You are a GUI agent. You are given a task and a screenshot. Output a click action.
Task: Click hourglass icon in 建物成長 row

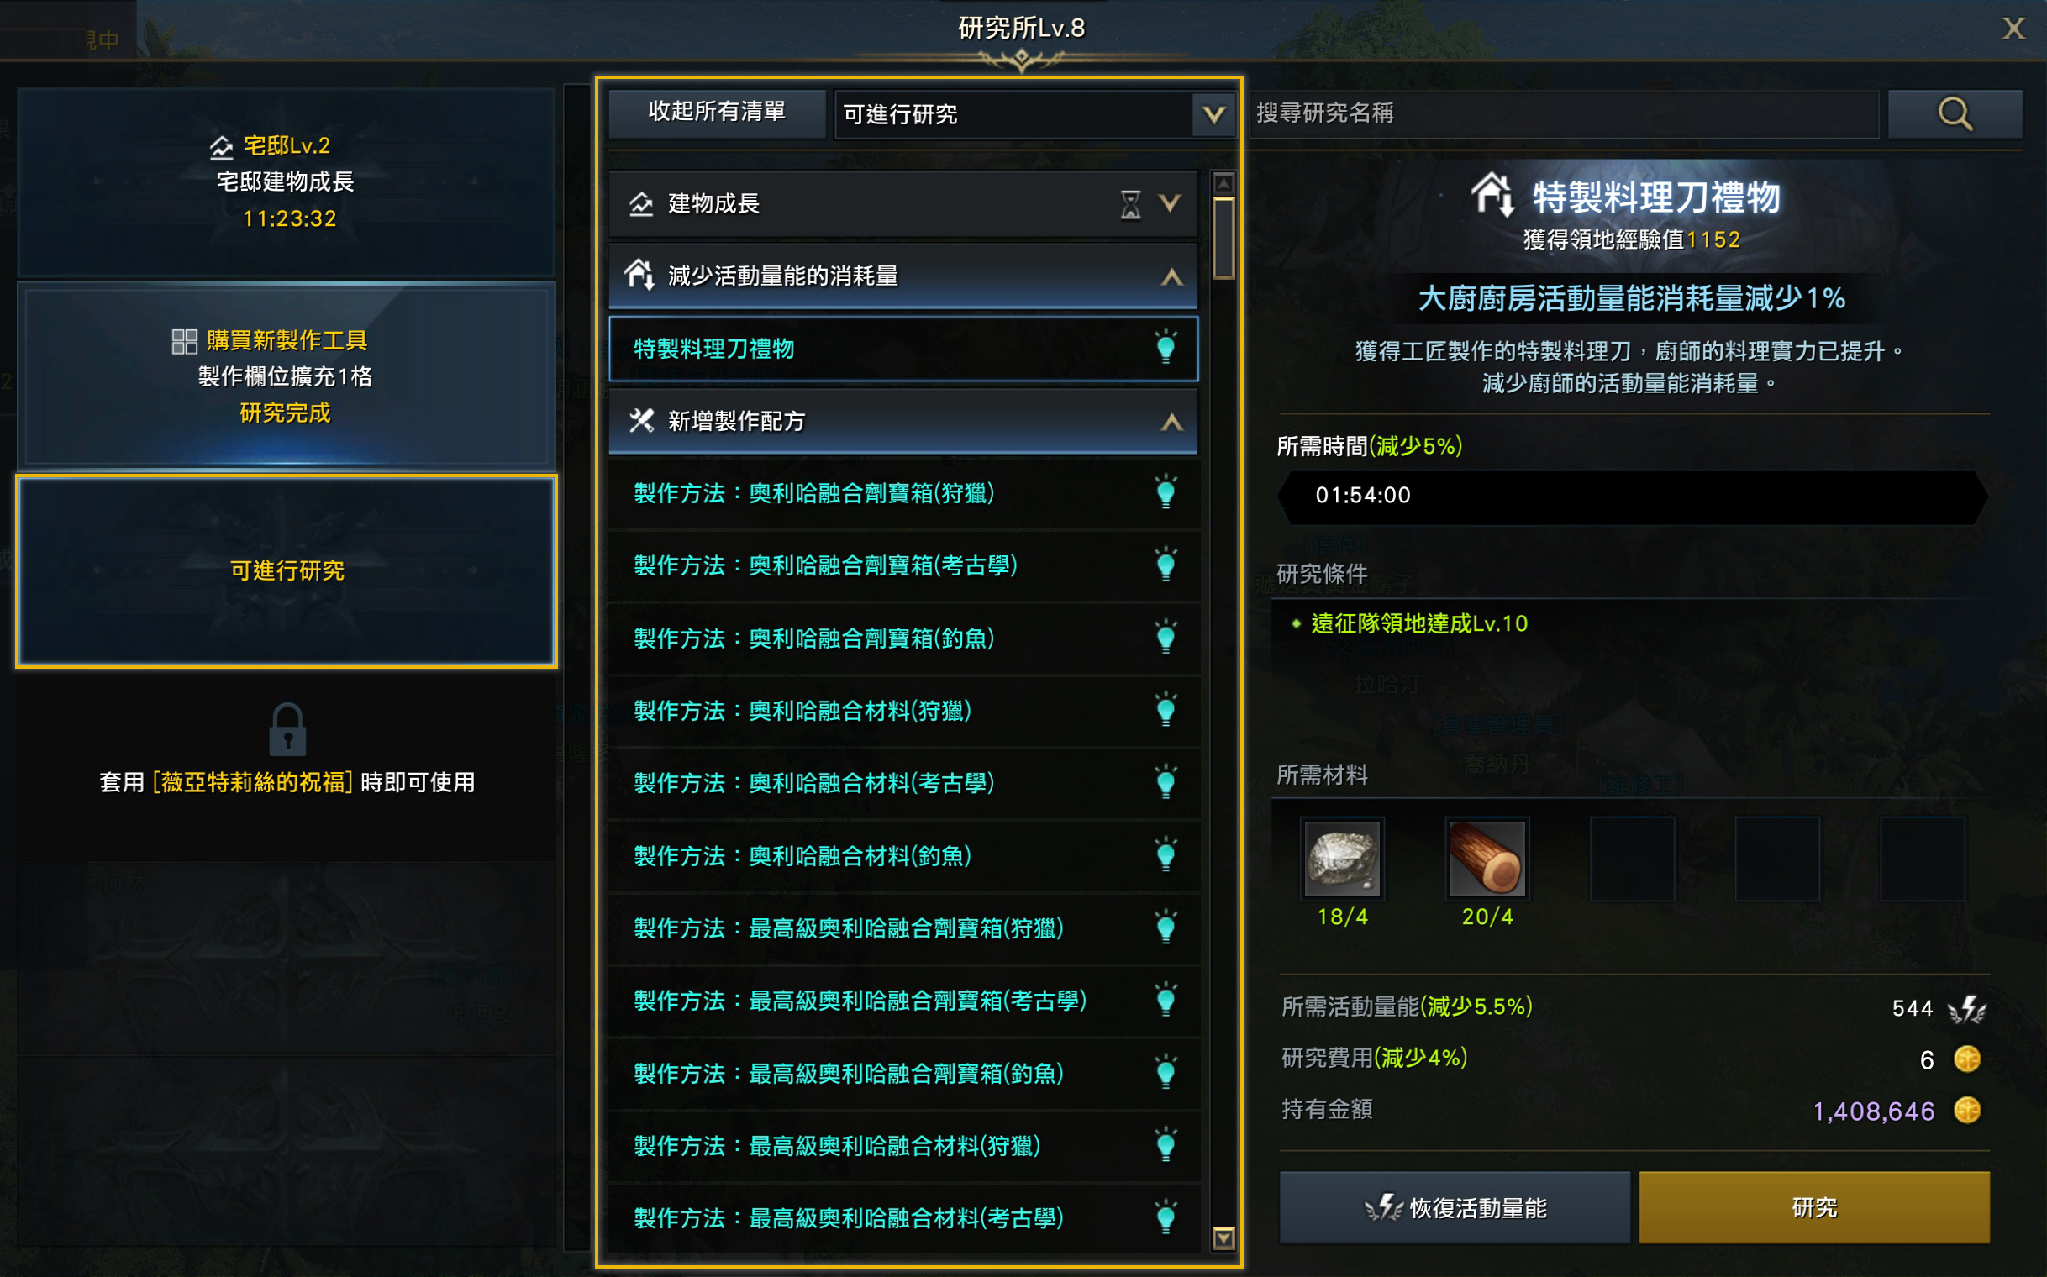1130,203
